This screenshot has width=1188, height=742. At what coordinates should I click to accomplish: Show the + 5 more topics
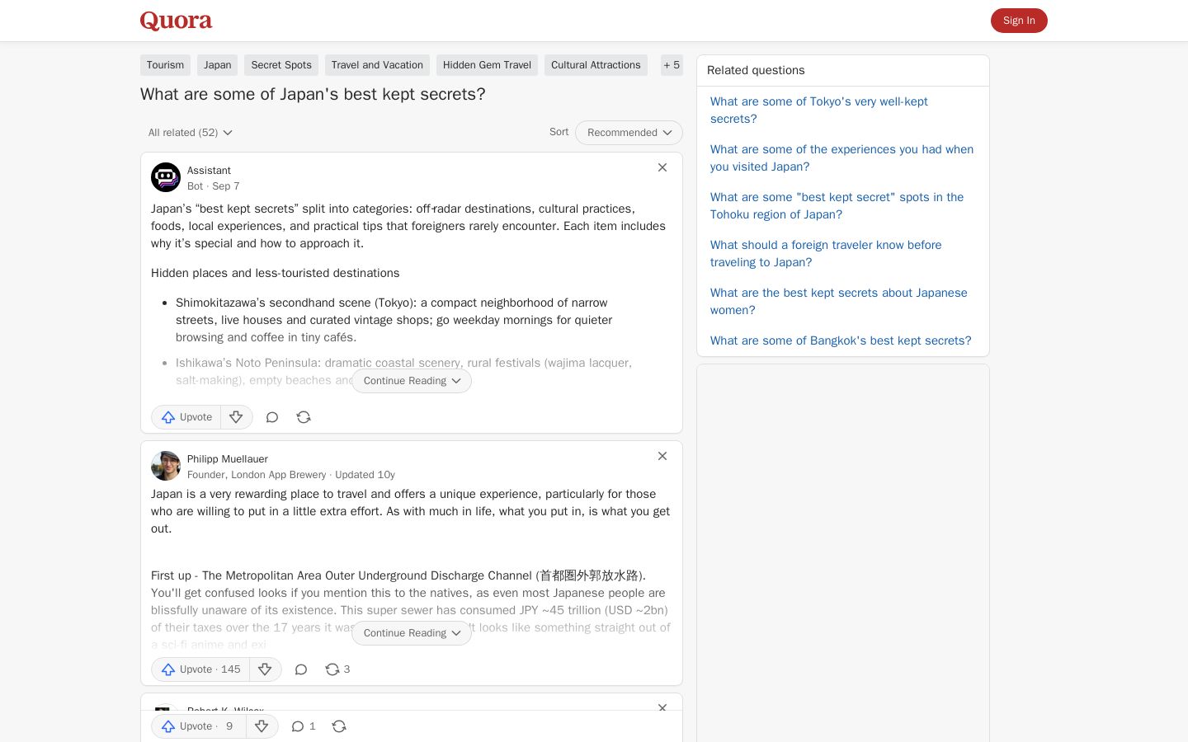click(672, 65)
